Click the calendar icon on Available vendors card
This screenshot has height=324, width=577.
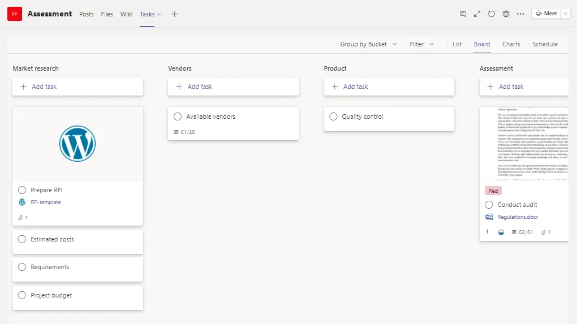point(176,132)
